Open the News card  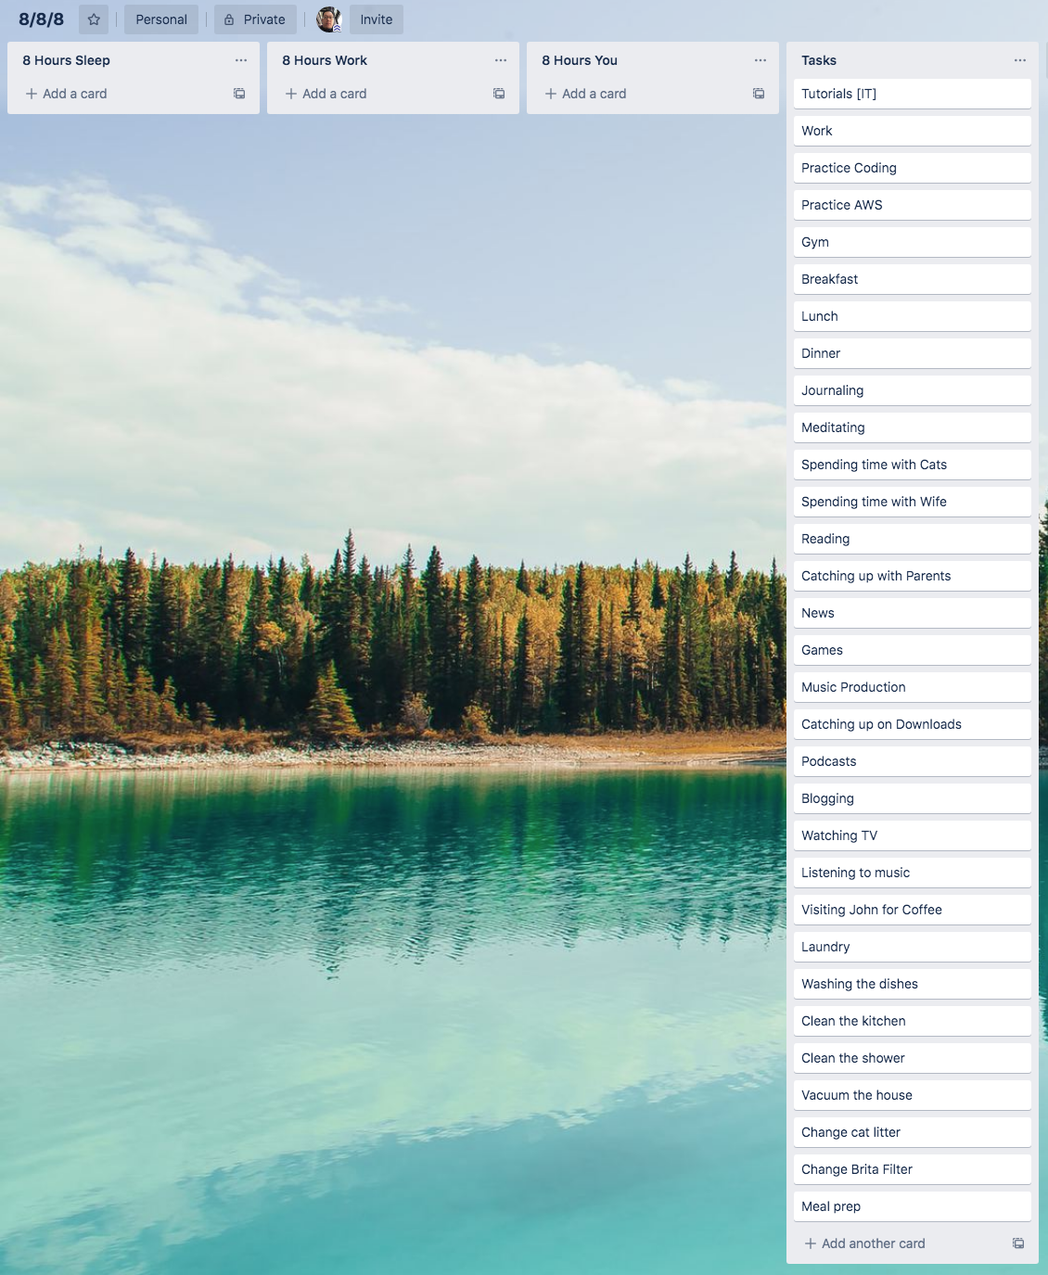(x=913, y=613)
